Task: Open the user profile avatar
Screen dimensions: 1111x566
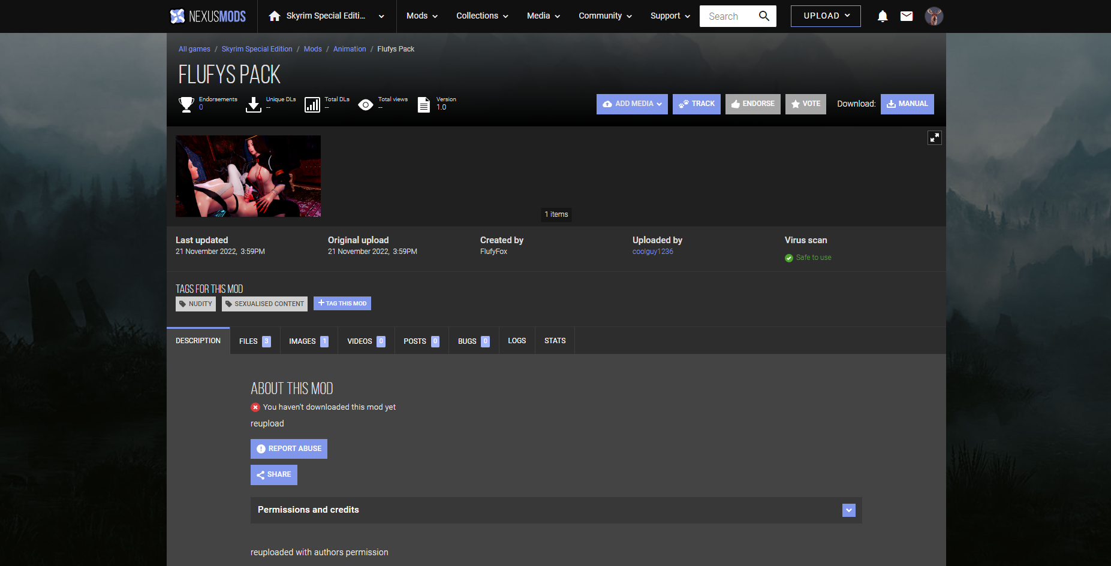Action: click(x=934, y=16)
